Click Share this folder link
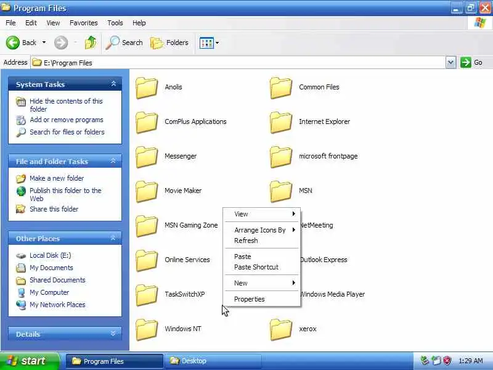This screenshot has width=493, height=370. 54,209
